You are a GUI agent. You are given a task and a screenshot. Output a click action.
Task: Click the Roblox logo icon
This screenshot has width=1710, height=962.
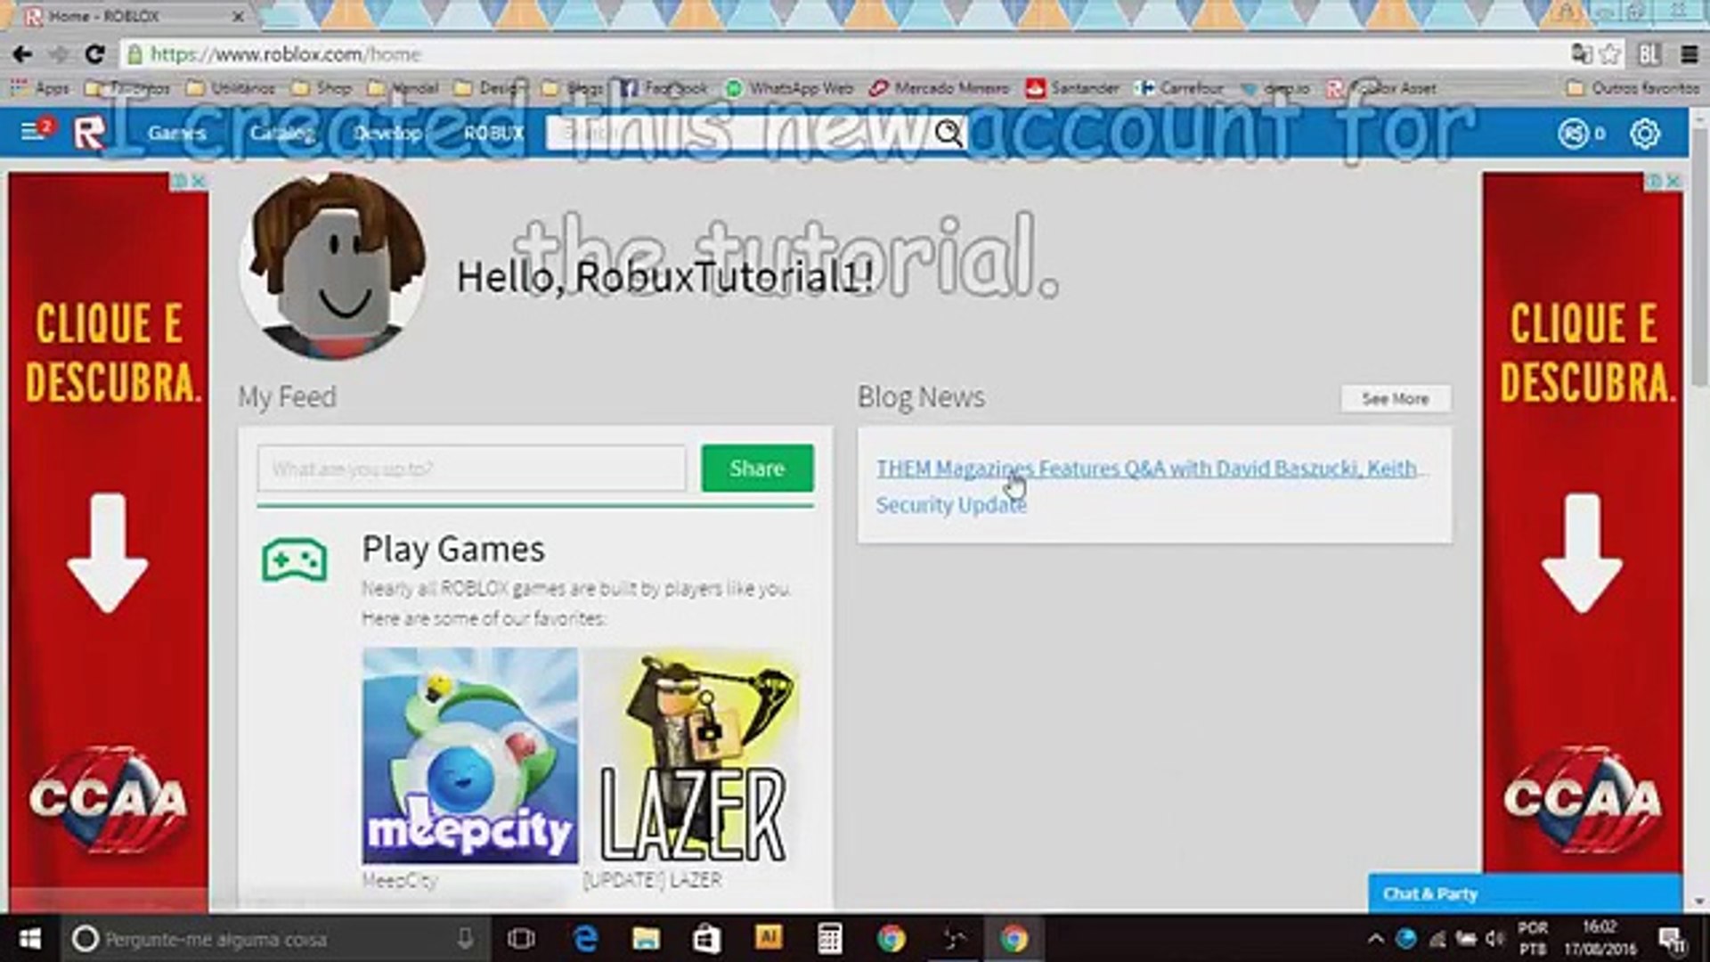[89, 134]
